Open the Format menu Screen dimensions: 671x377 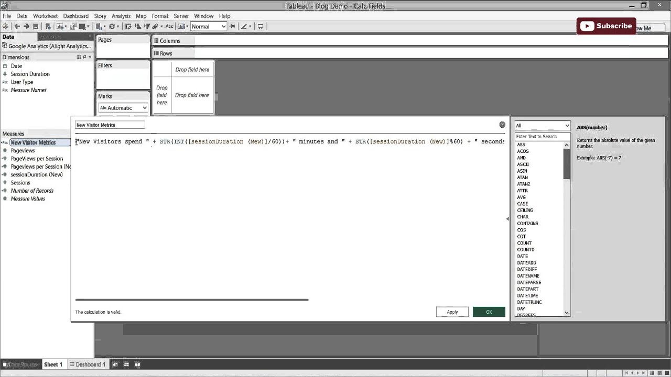click(x=160, y=16)
